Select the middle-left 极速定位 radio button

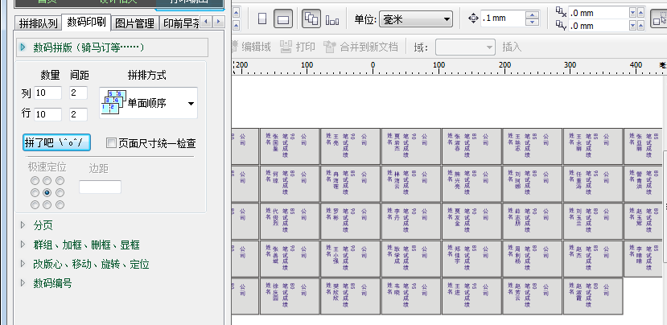(x=35, y=193)
